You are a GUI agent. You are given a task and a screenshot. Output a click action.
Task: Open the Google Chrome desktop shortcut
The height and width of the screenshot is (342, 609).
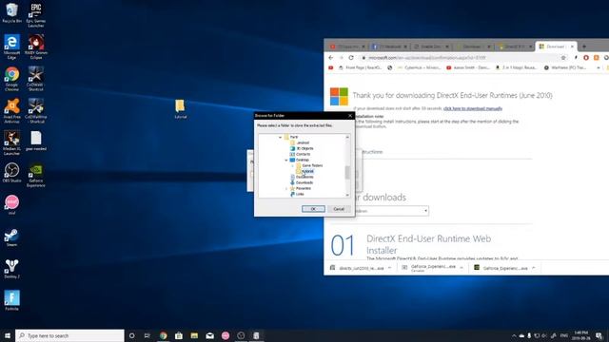point(11,79)
